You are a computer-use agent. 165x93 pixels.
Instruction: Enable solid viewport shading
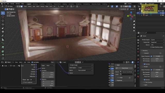(126, 6)
